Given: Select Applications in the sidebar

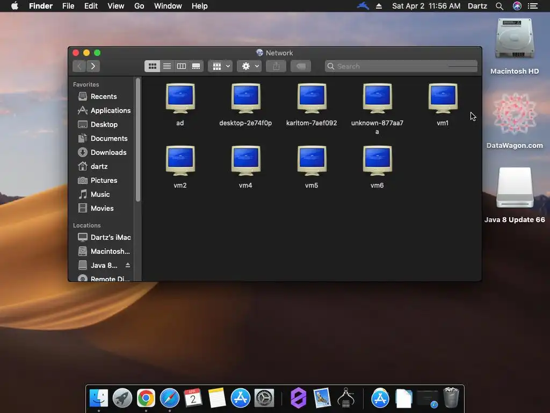Looking at the screenshot, I should coord(110,110).
